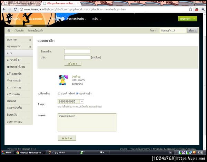
Task: Open the green personal menu dropdown
Action: click(x=188, y=19)
